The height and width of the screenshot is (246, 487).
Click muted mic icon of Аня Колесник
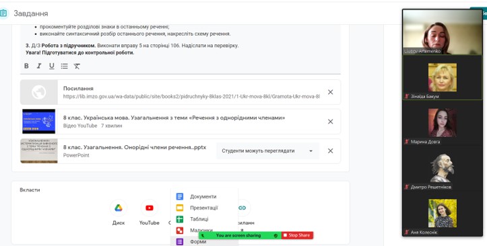pyautogui.click(x=407, y=232)
